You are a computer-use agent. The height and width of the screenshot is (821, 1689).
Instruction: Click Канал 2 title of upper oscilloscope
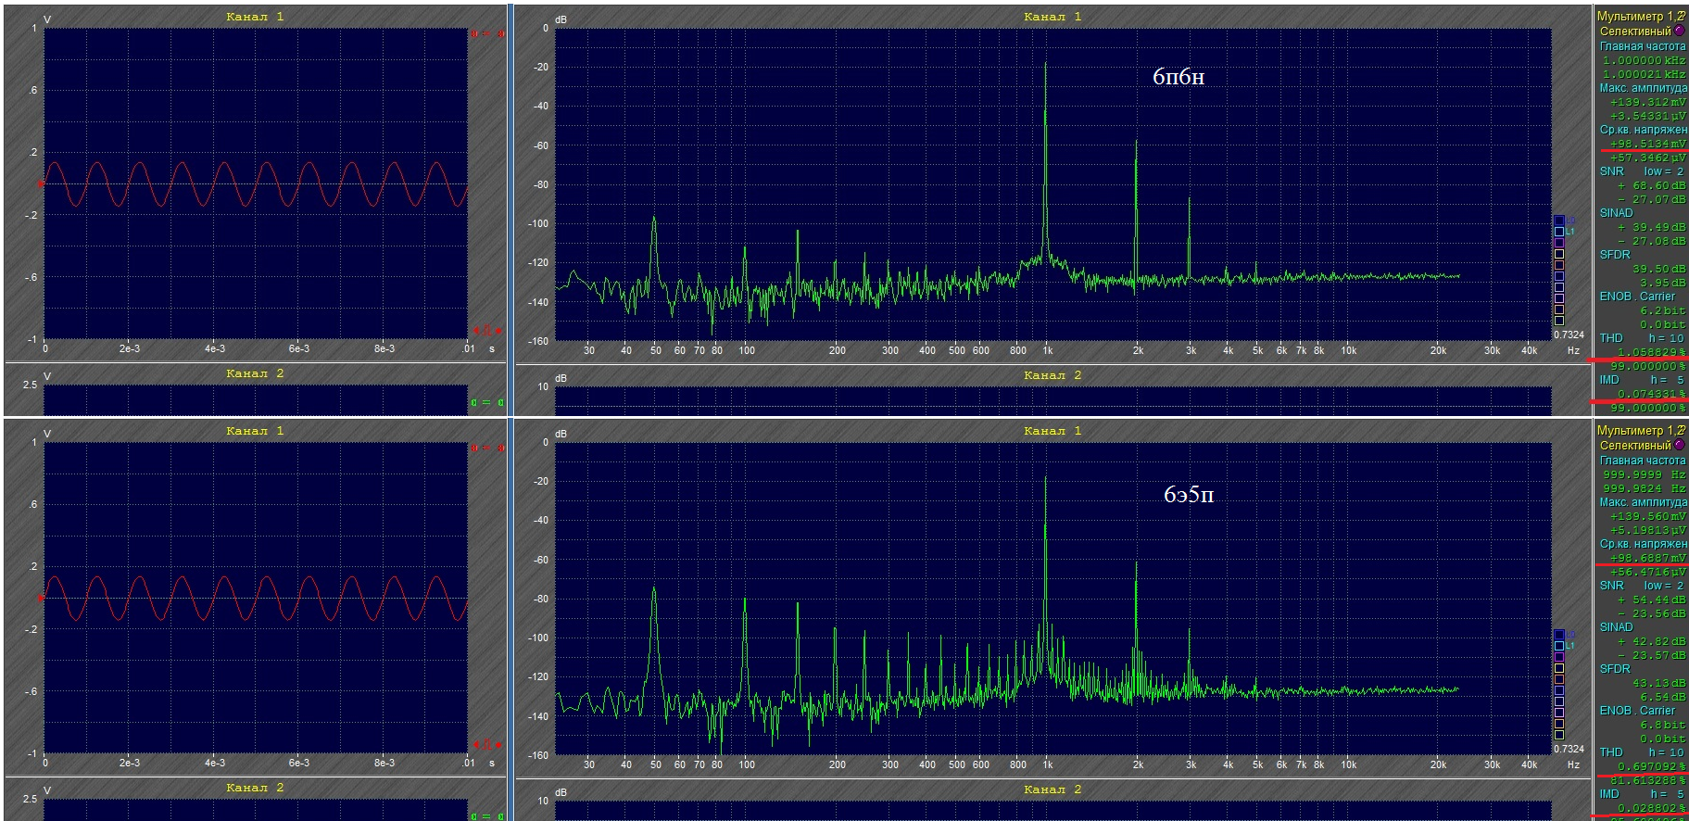tap(255, 373)
